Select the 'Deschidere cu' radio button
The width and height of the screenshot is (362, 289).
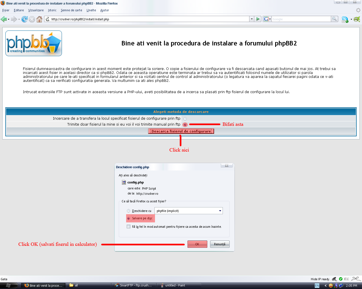pyautogui.click(x=129, y=211)
